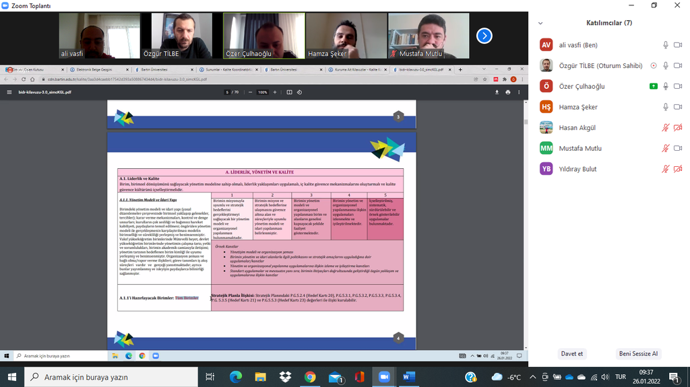This screenshot has width=690, height=387.
Task: Click ali vasfi's camera icon
Action: (677, 45)
